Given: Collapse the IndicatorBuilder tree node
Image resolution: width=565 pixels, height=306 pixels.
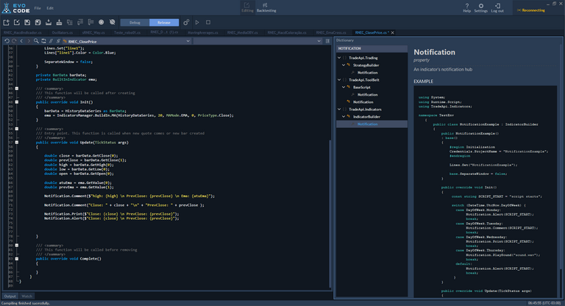Looking at the screenshot, I should pos(344,116).
